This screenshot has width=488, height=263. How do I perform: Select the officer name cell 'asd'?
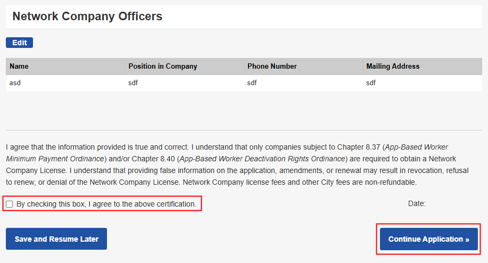pyautogui.click(x=15, y=83)
